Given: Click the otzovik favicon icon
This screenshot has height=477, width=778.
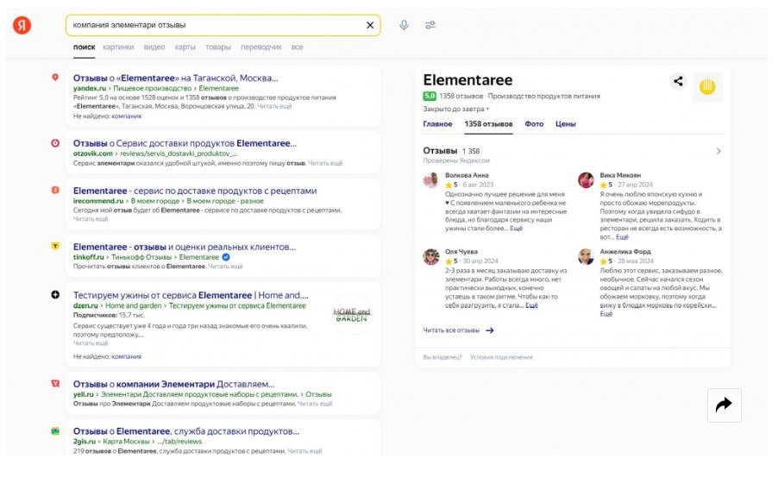Looking at the screenshot, I should tap(55, 143).
